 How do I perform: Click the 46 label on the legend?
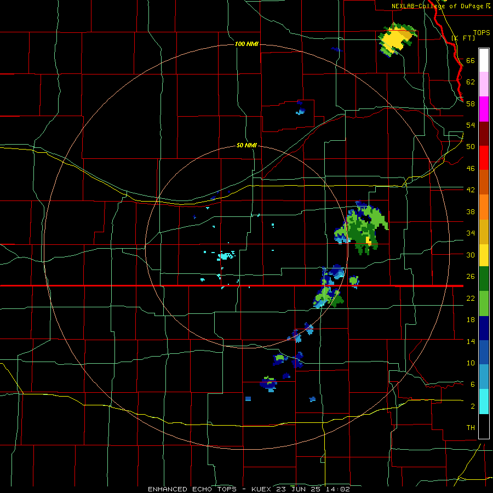pos(471,168)
